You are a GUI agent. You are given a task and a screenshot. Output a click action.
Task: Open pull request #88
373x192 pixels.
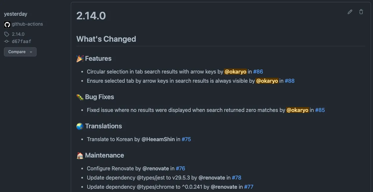(x=290, y=81)
